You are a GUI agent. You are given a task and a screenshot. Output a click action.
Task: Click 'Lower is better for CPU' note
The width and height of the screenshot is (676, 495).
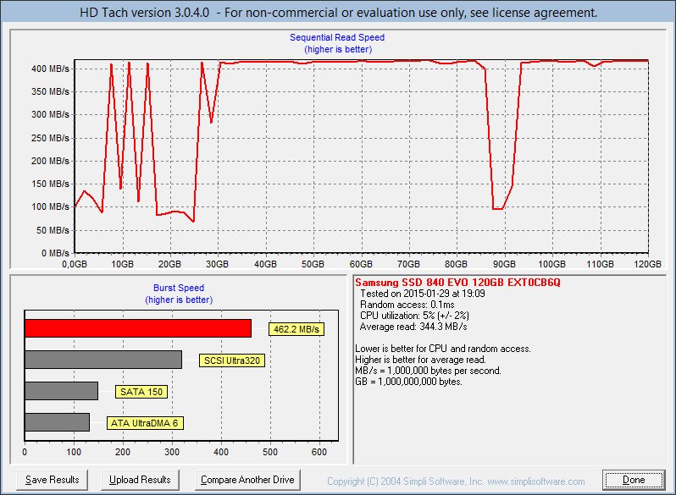pos(443,349)
